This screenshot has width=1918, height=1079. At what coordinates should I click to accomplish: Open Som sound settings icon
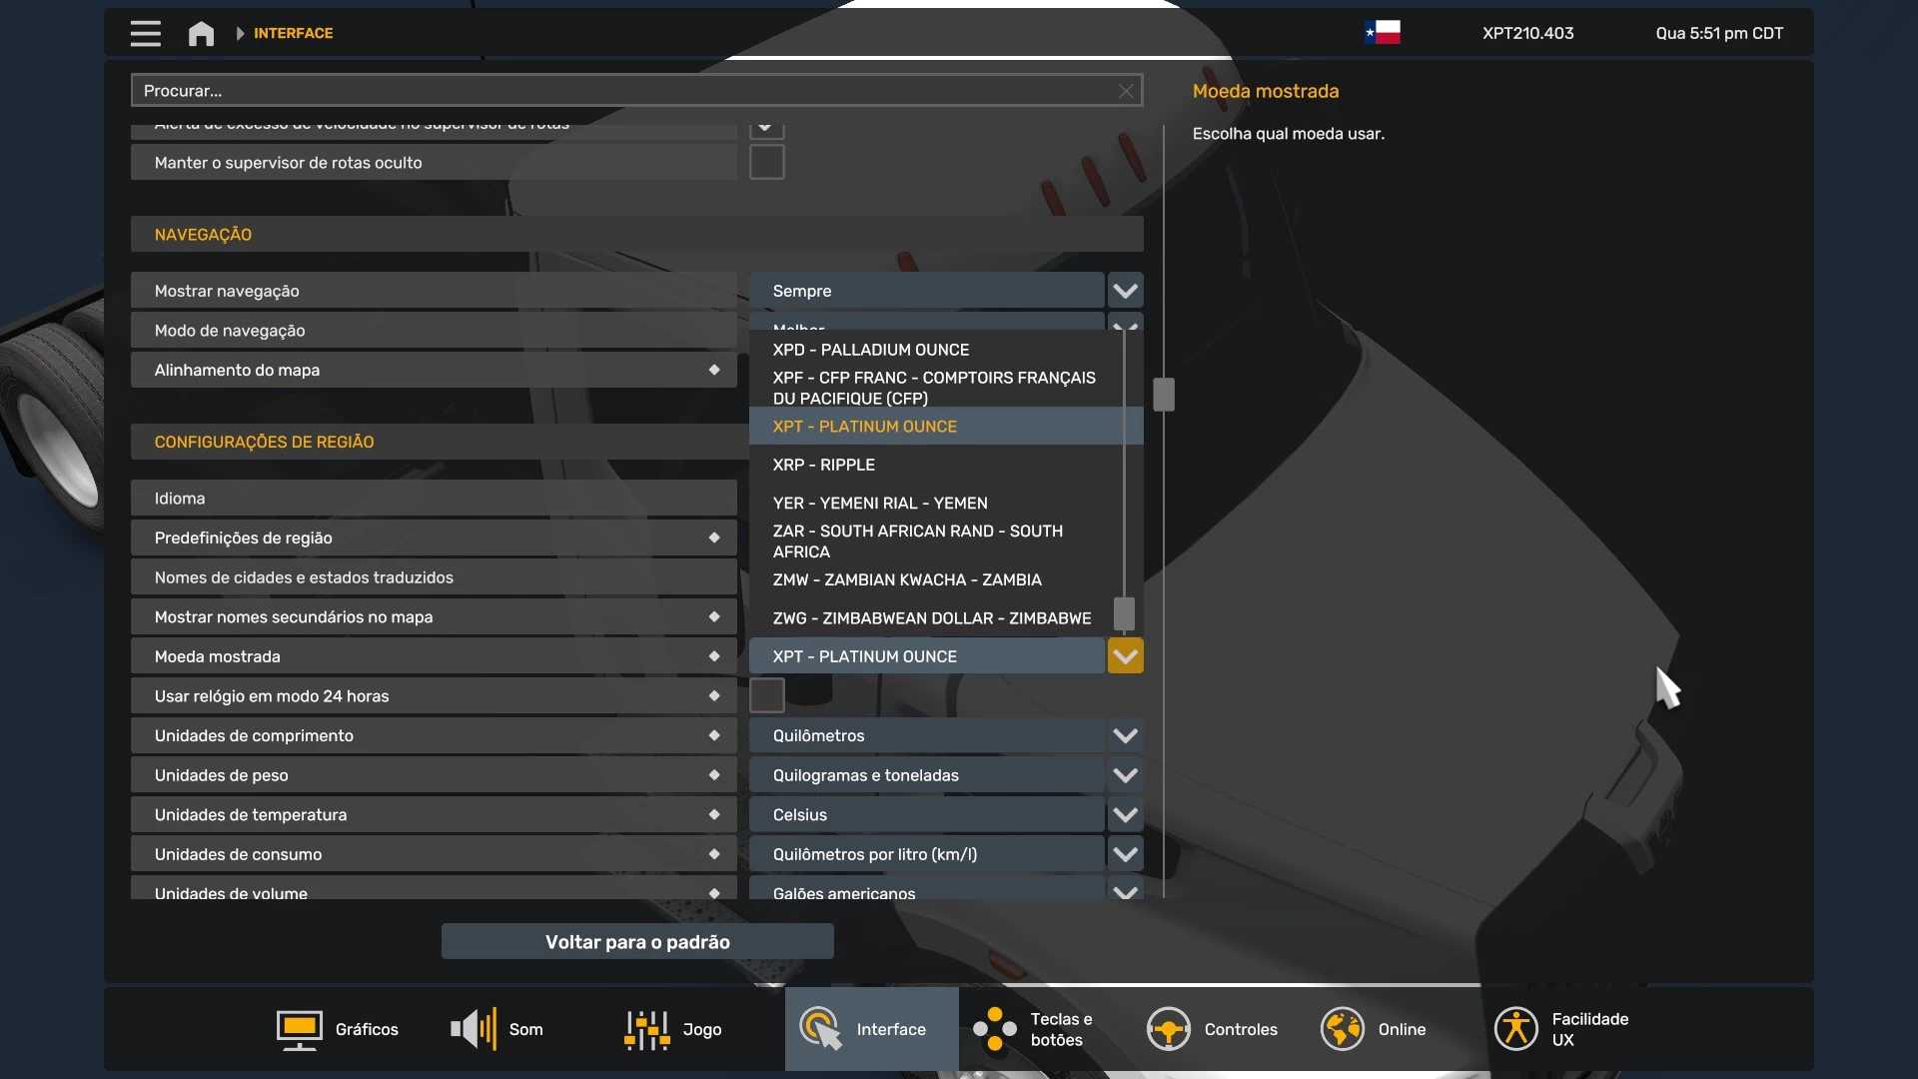(474, 1029)
